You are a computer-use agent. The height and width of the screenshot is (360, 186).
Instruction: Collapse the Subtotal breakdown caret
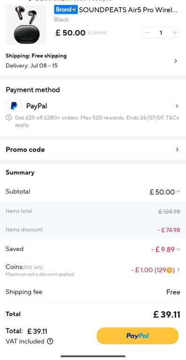tap(178, 191)
